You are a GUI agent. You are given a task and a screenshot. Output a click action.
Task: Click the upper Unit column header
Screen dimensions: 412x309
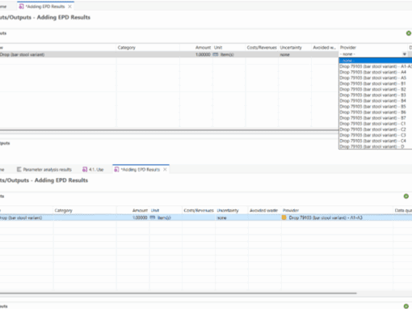229,48
